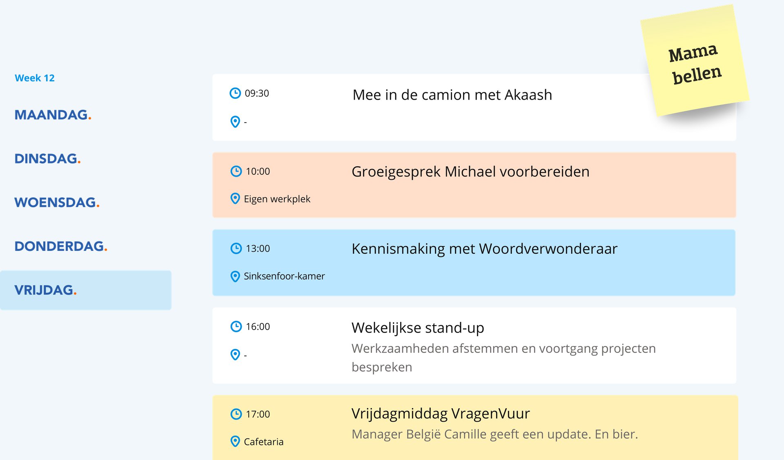
Task: Open the Wekelijkse stand-up event title
Action: coord(418,328)
